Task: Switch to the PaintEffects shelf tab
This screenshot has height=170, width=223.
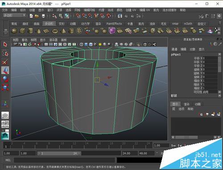Action: point(114,24)
